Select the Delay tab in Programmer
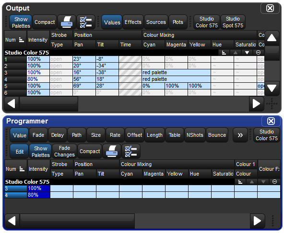 (x=58, y=135)
